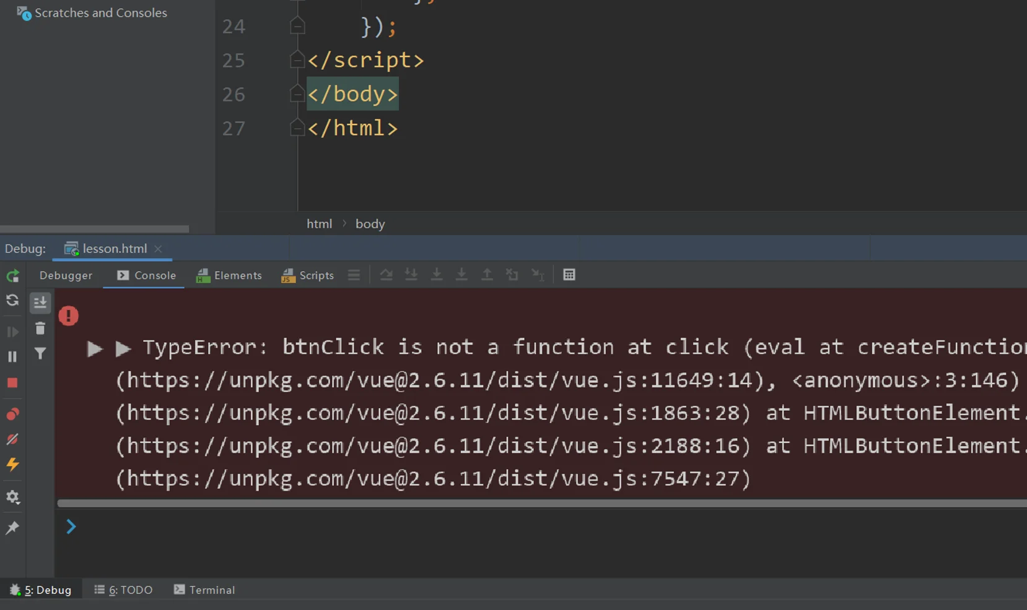Click the Force Step Into icon

437,275
